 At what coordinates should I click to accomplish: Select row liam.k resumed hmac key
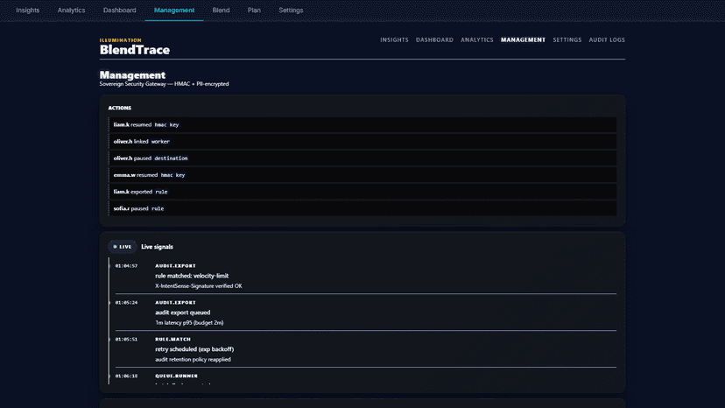(362, 125)
